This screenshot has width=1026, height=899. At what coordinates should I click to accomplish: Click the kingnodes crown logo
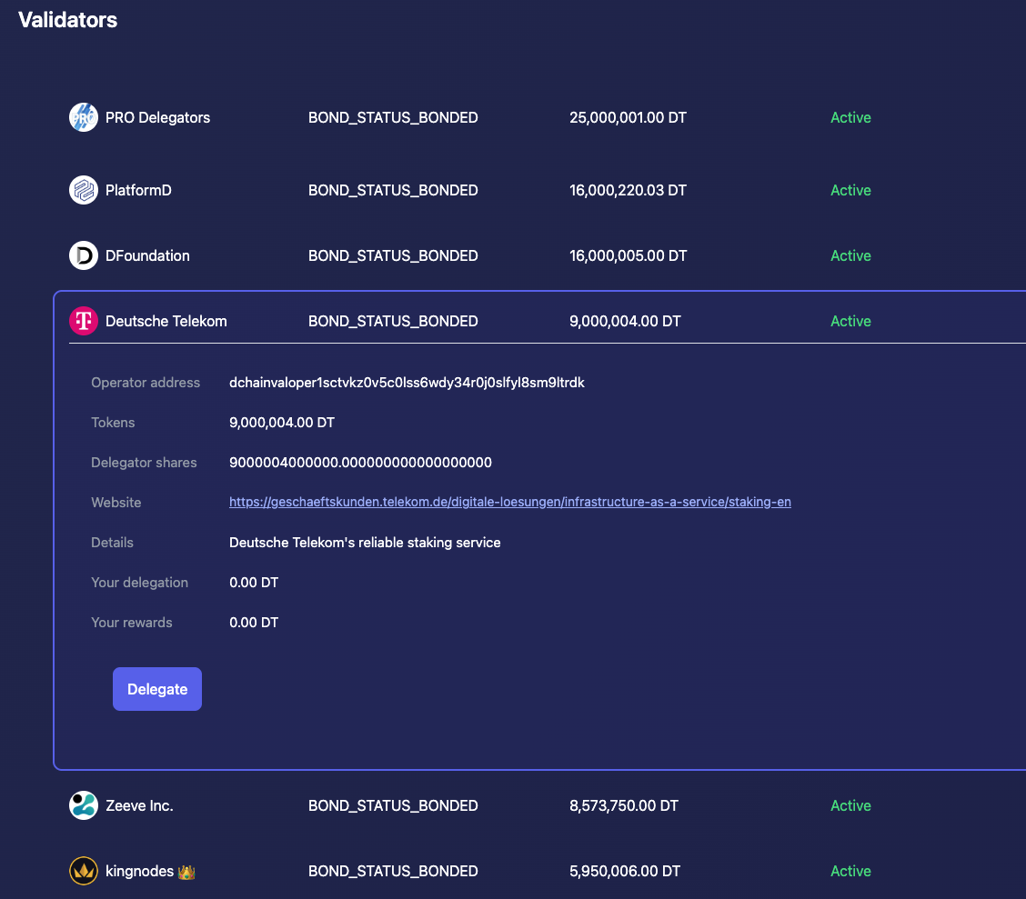[x=83, y=871]
